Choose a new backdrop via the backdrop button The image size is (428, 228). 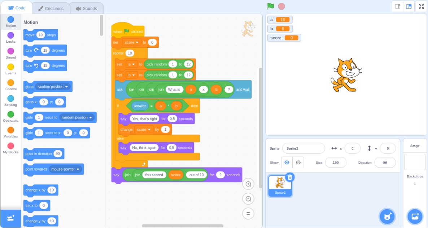click(414, 216)
